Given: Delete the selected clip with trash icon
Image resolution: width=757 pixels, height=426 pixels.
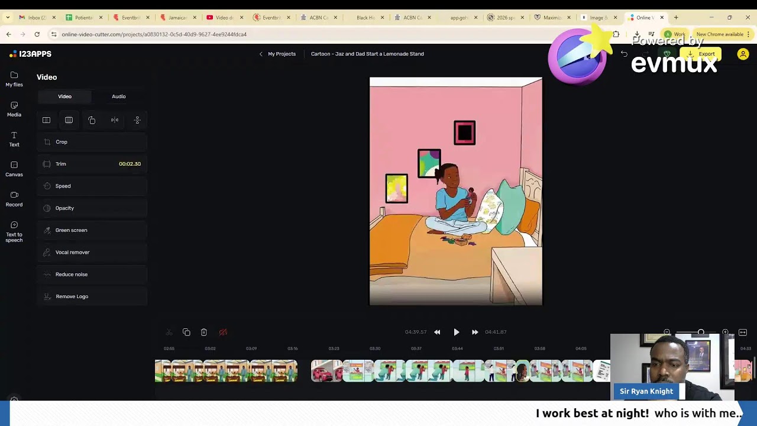Looking at the screenshot, I should coord(203,333).
